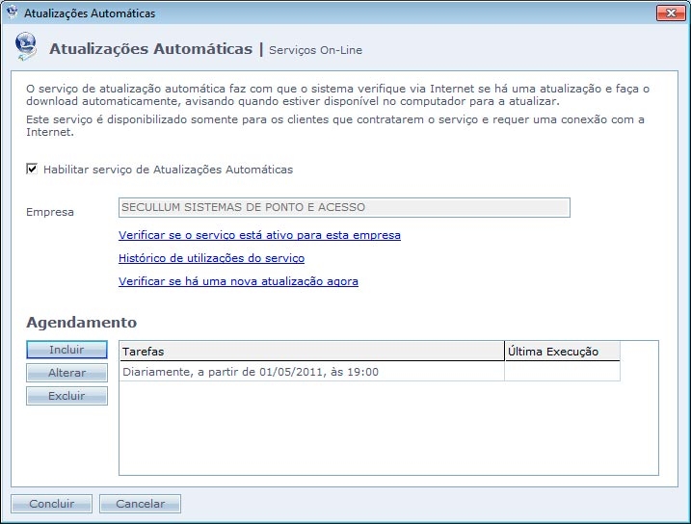This screenshot has height=524, width=691.
Task: Click Verificar se há uma nova atualização agora
Action: (238, 281)
